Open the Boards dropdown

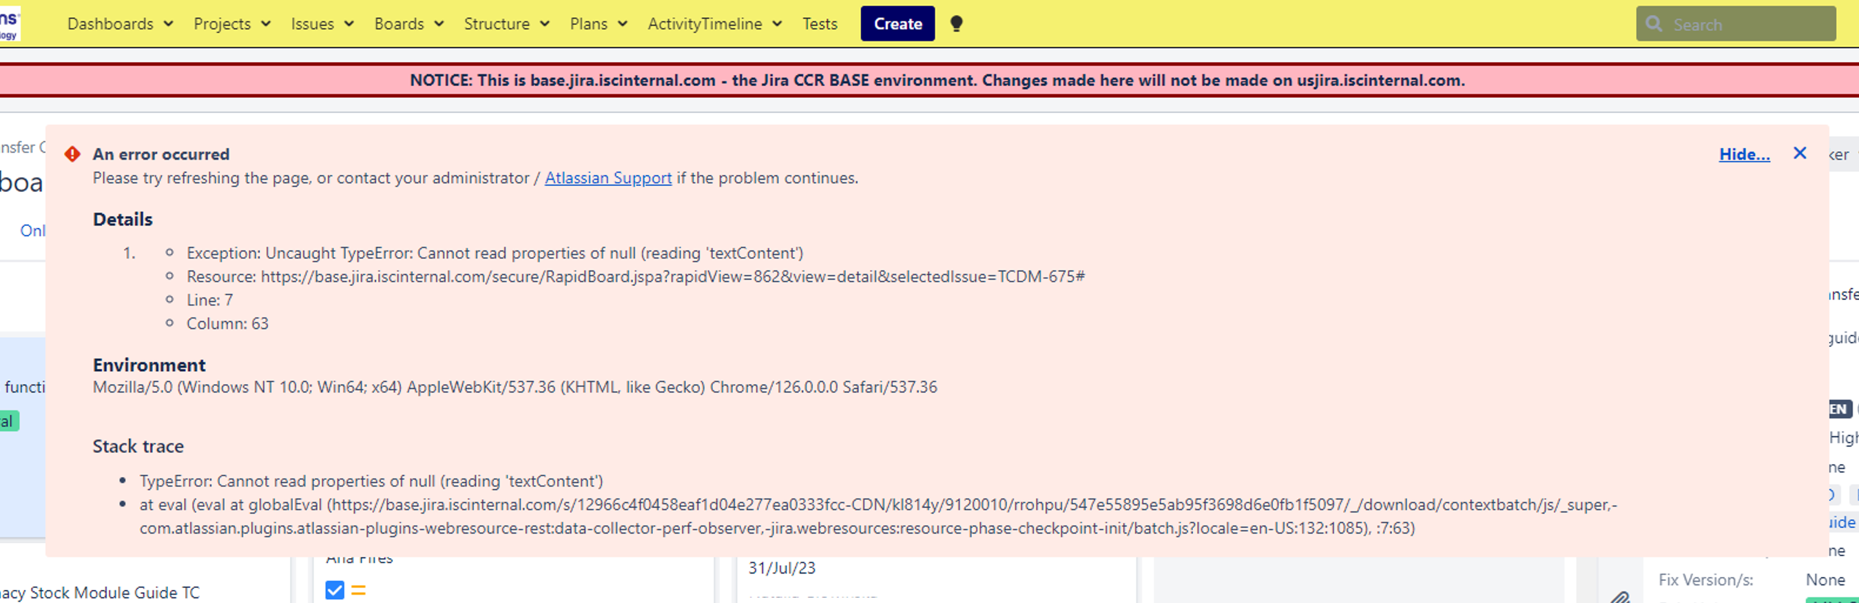tap(408, 24)
